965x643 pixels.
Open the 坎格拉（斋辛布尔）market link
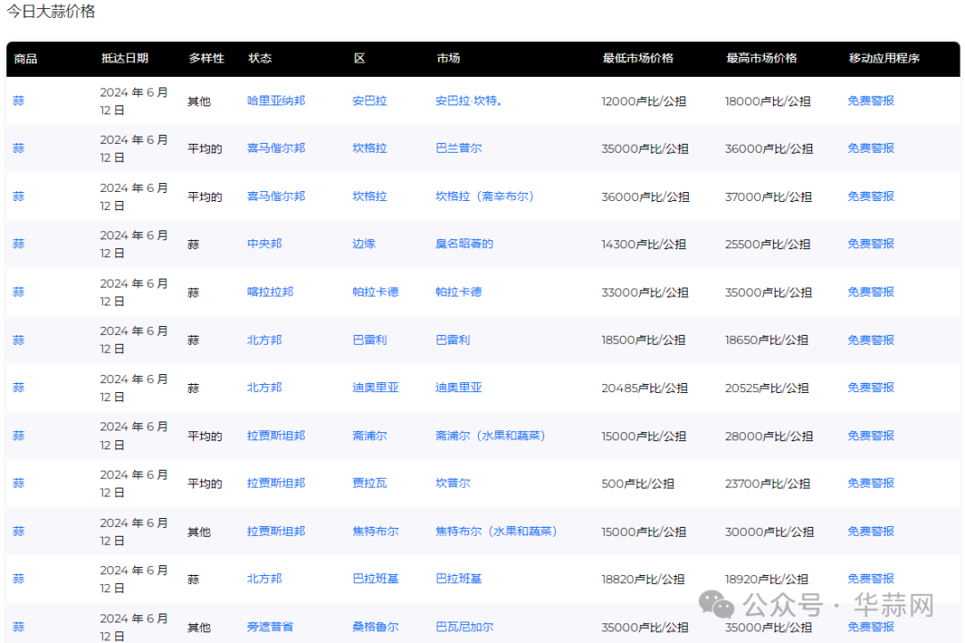click(484, 196)
